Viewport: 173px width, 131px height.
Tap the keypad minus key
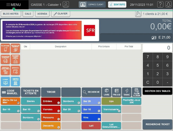point(167,82)
